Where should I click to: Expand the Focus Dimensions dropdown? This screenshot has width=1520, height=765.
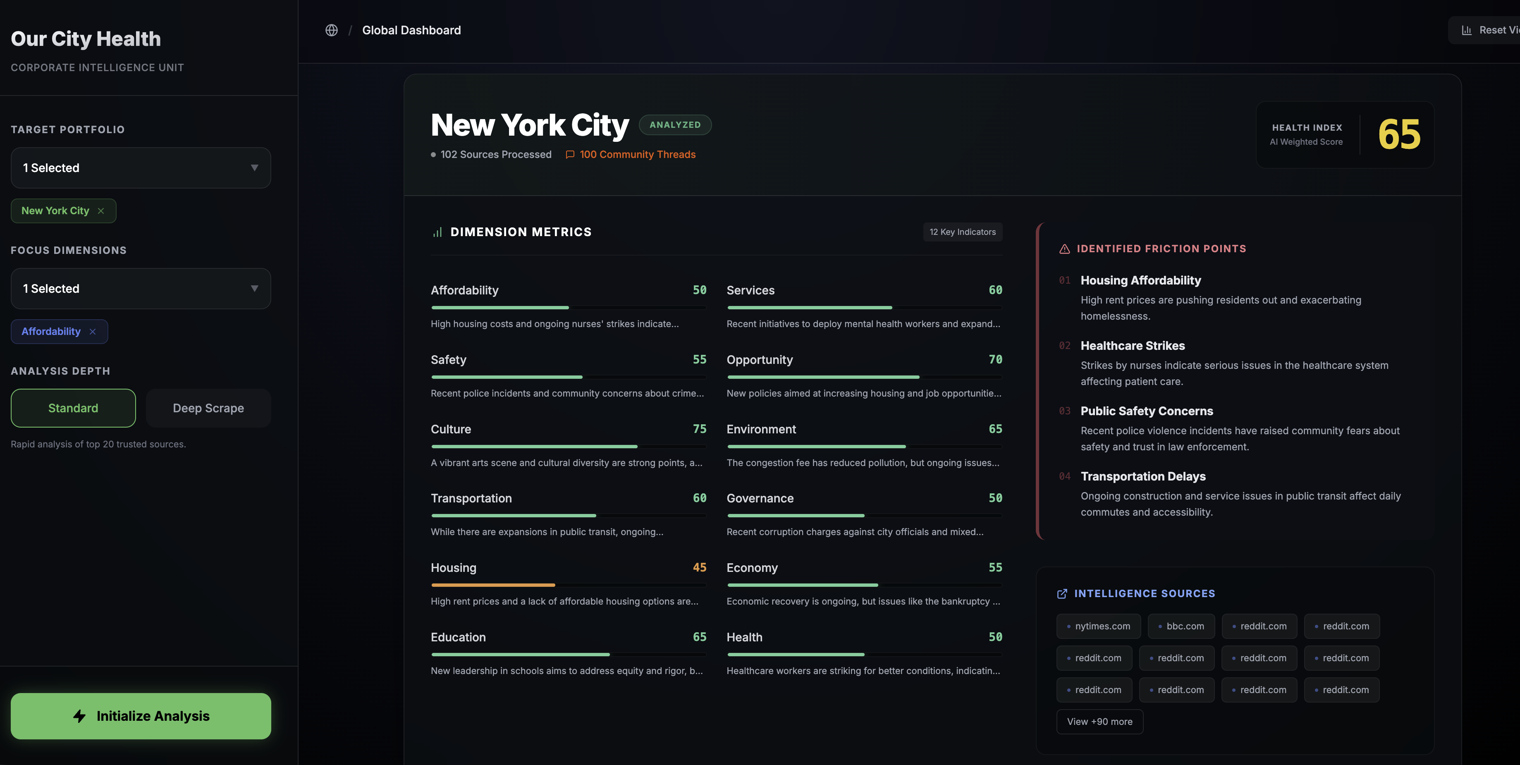pos(141,289)
